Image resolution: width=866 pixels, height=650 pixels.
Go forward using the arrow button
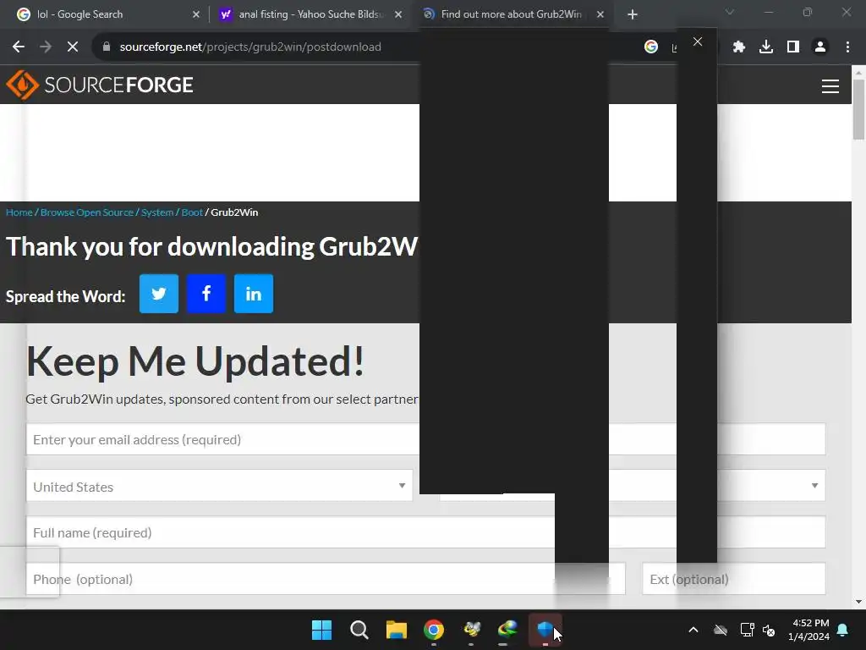pos(46,47)
